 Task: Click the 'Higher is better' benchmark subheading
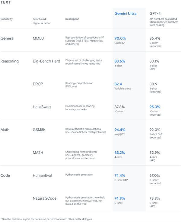click(x=42, y=23)
